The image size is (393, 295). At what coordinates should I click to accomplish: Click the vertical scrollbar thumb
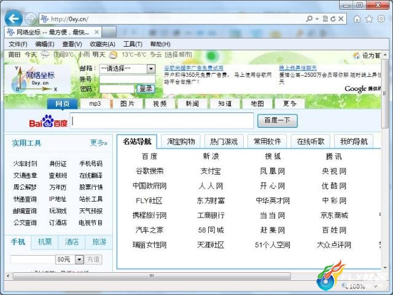385,93
